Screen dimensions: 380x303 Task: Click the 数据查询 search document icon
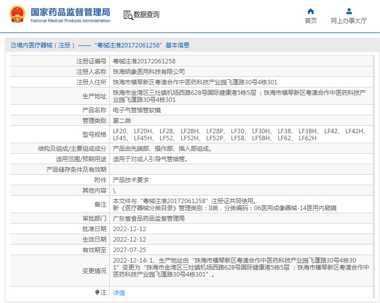[128, 15]
